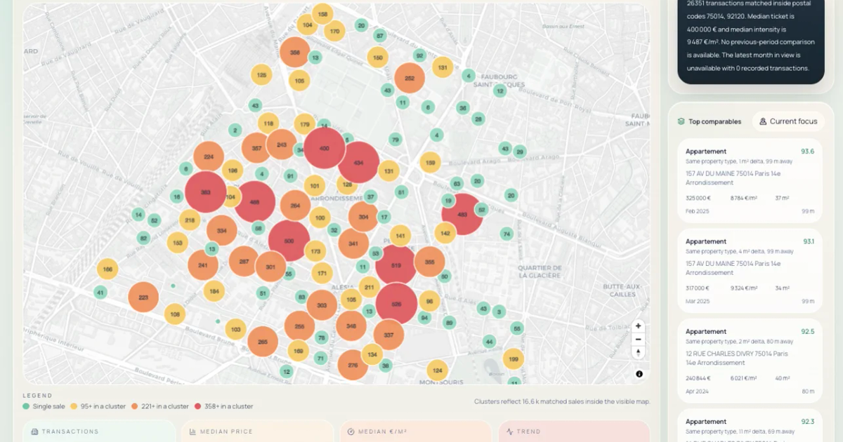Click the 'Clusters reflect 16,6 k matched sales' note
The height and width of the screenshot is (442, 843).
tap(562, 401)
